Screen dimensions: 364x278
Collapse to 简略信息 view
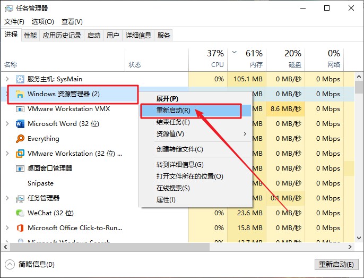(30, 264)
